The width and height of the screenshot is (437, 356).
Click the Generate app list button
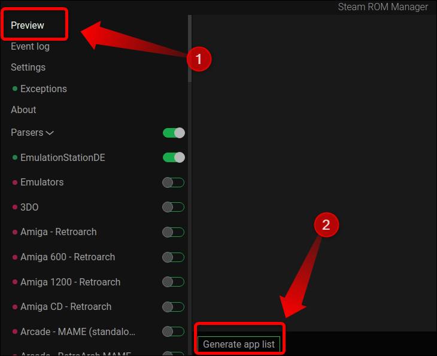click(239, 344)
